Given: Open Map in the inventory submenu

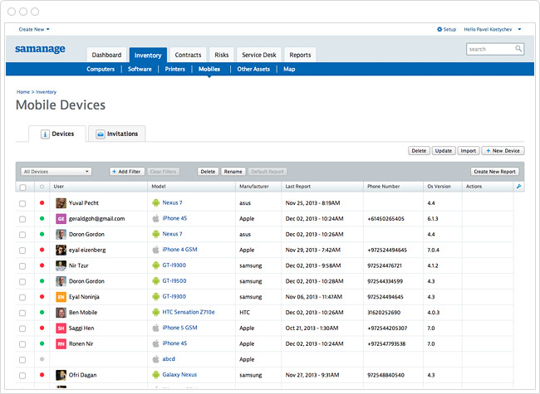Looking at the screenshot, I should pyautogui.click(x=289, y=69).
